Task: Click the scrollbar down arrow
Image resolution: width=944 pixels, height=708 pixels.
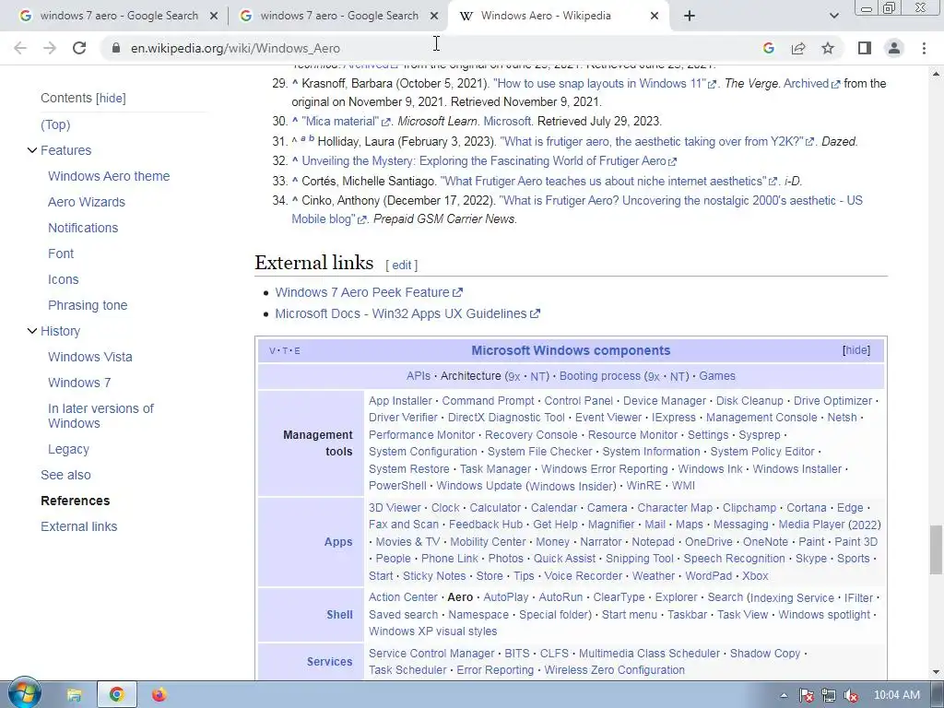Action: click(936, 672)
